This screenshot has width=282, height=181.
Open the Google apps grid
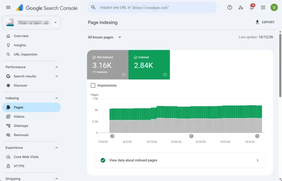263,7
